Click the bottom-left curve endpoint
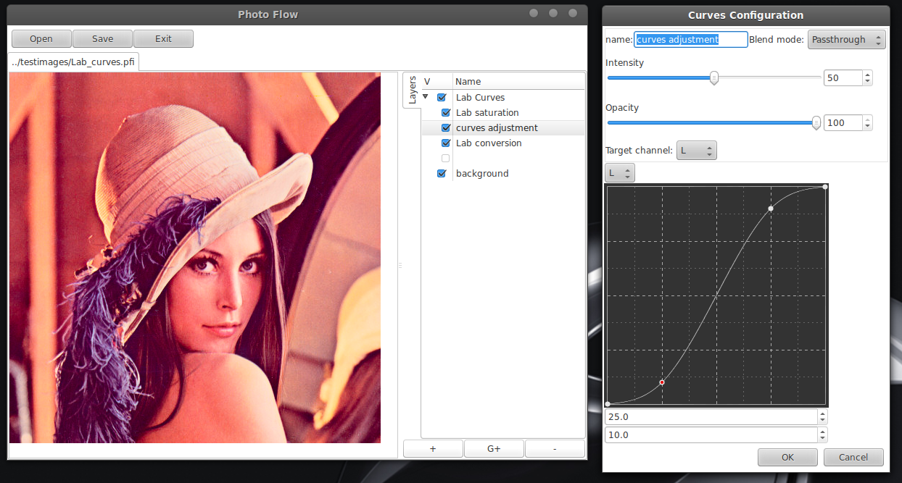The width and height of the screenshot is (902, 483). (x=608, y=403)
